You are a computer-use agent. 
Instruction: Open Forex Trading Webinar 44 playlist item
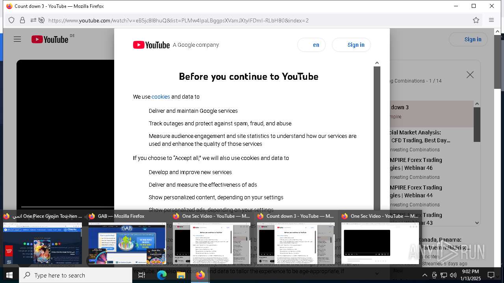coord(432,196)
